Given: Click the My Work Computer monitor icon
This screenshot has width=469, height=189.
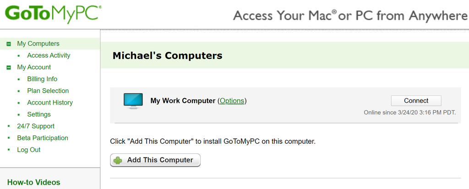Looking at the screenshot, I should tap(133, 101).
